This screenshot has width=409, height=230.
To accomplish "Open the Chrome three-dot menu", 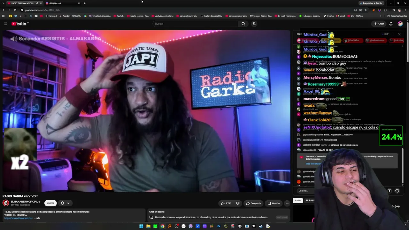I will pos(405,10).
